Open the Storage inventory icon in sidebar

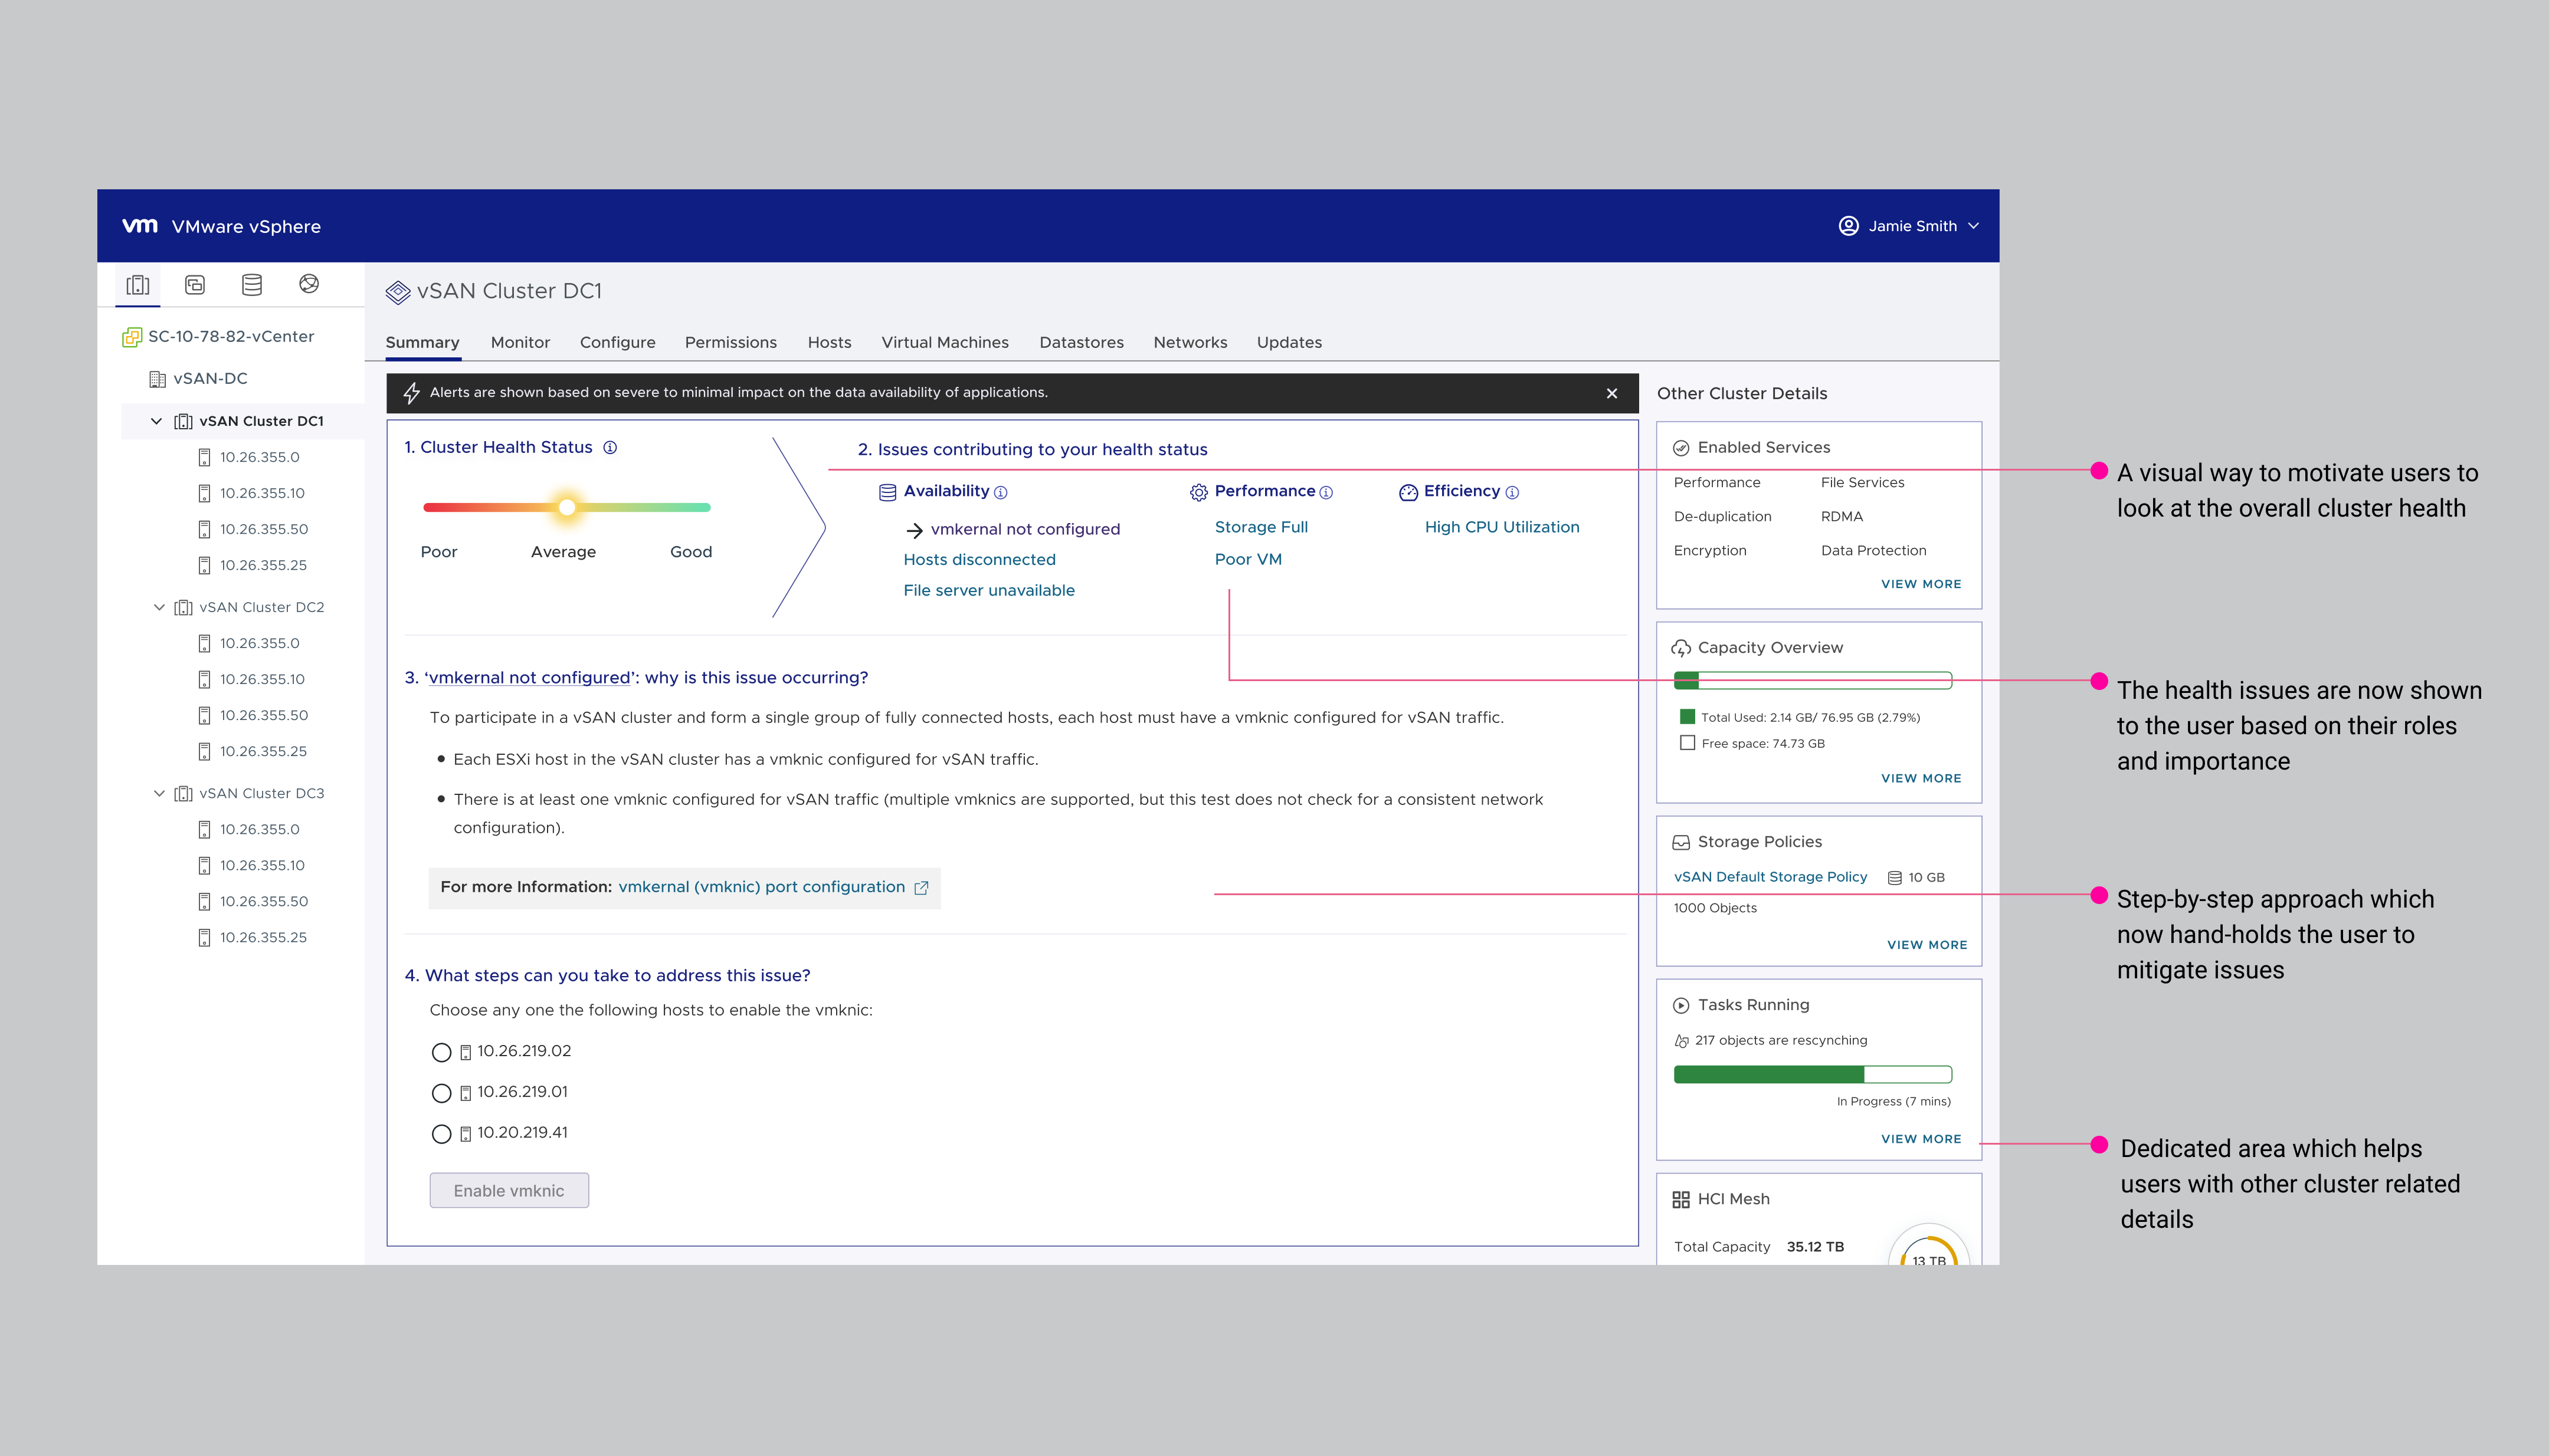pyautogui.click(x=252, y=285)
